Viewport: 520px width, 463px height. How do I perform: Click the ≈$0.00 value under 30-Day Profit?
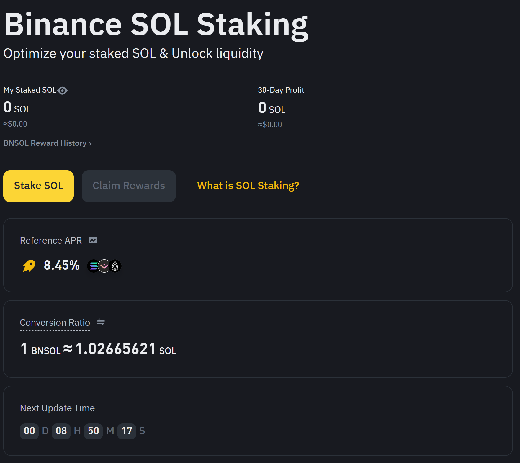point(270,125)
